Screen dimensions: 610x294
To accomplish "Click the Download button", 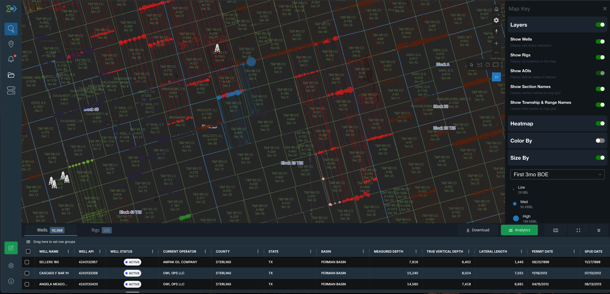I will click(478, 230).
